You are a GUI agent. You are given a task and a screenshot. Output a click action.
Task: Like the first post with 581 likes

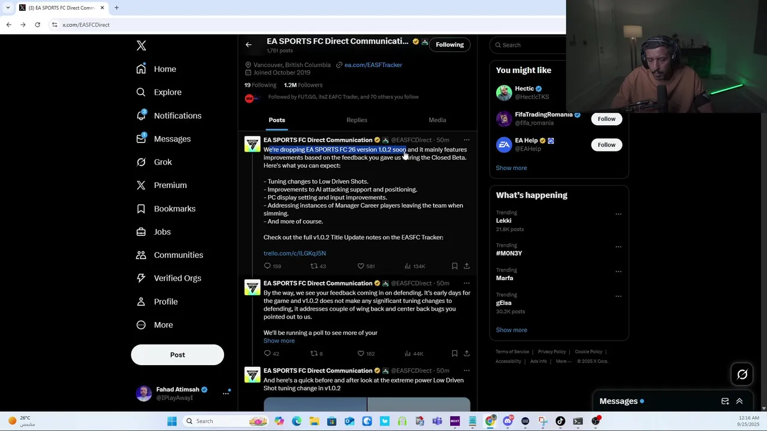coord(366,266)
